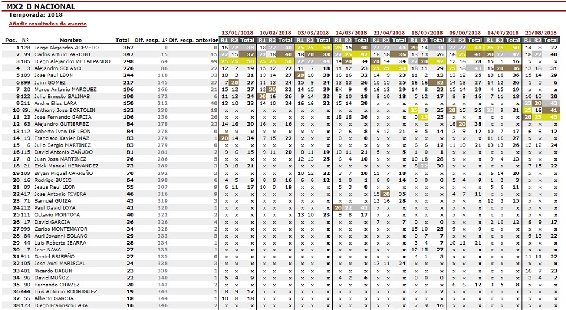
Task: Select the 03/03/2018 event date header
Action: (313, 33)
